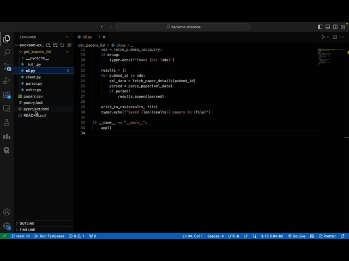
Task: Toggle the secondary sidebar visibility
Action: pyautogui.click(x=335, y=27)
